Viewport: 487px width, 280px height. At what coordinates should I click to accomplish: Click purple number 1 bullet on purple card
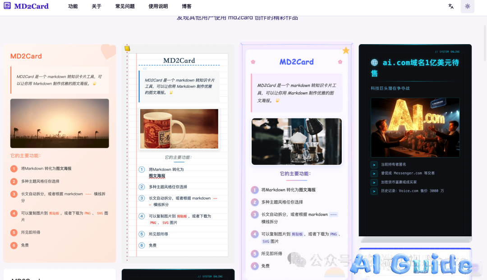255,190
